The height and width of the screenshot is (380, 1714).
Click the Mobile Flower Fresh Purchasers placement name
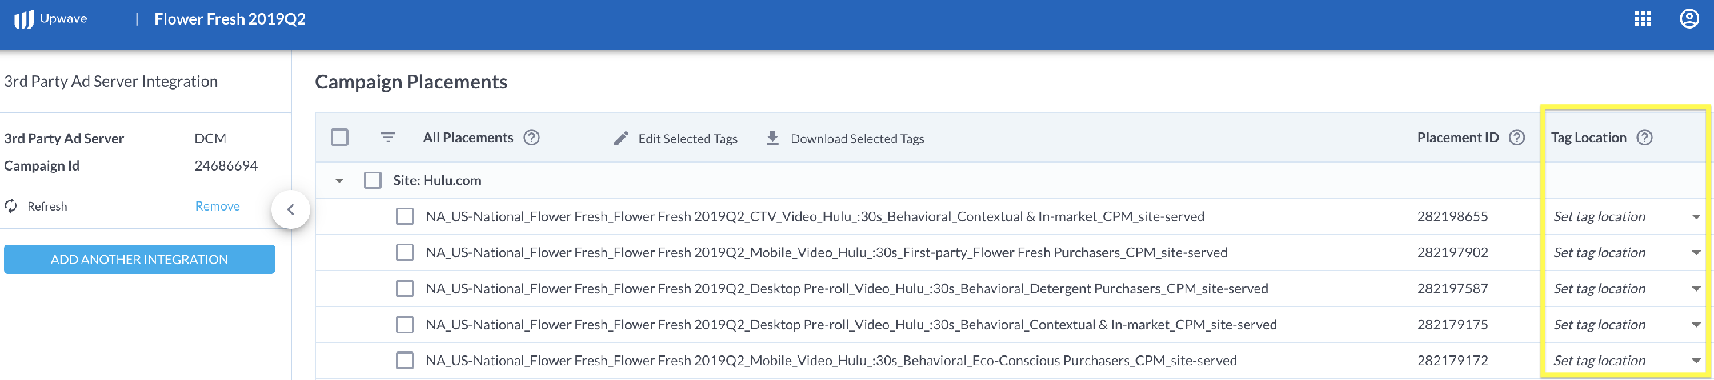(826, 252)
